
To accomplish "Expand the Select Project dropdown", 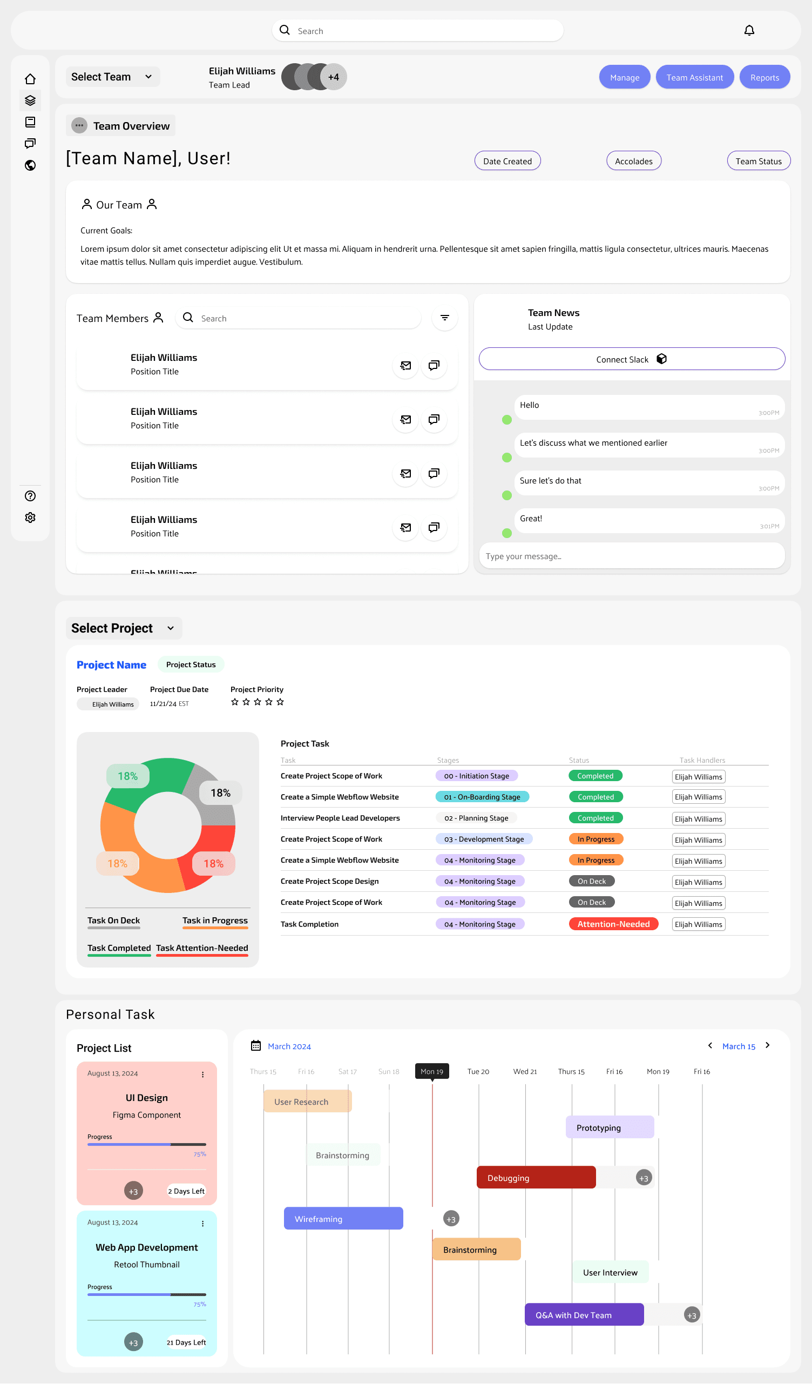I will click(124, 628).
